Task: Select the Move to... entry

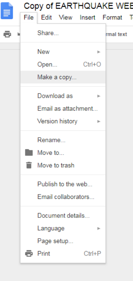Action: click(x=63, y=153)
